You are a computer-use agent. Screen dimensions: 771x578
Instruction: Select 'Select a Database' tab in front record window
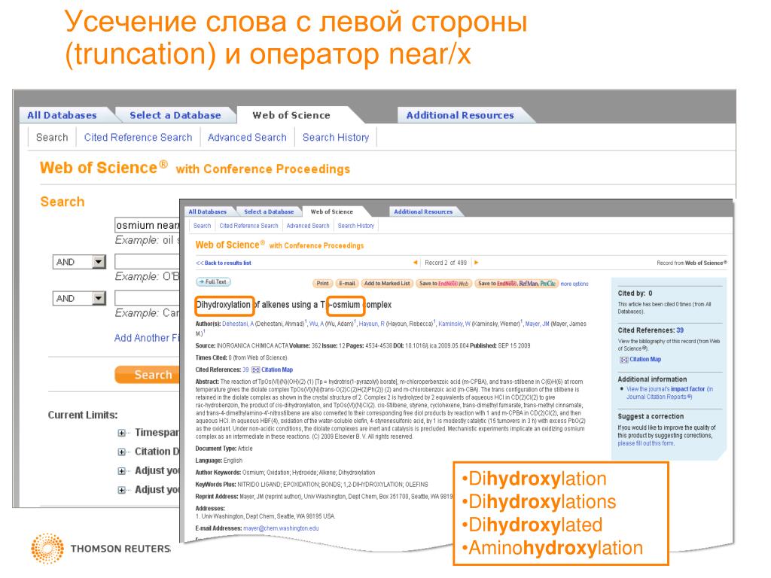click(x=269, y=211)
